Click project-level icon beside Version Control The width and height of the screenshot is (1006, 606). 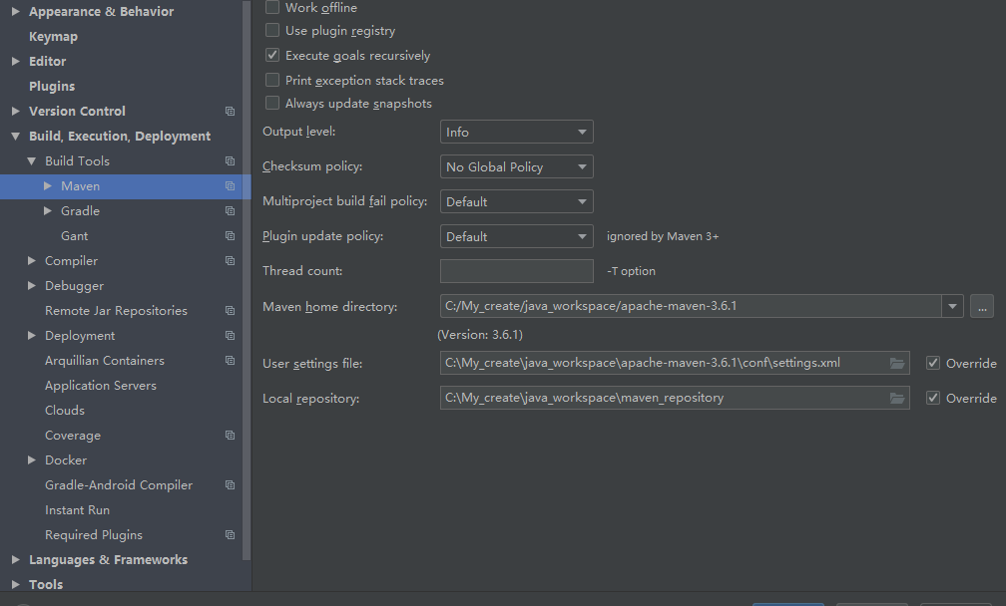pos(230,112)
